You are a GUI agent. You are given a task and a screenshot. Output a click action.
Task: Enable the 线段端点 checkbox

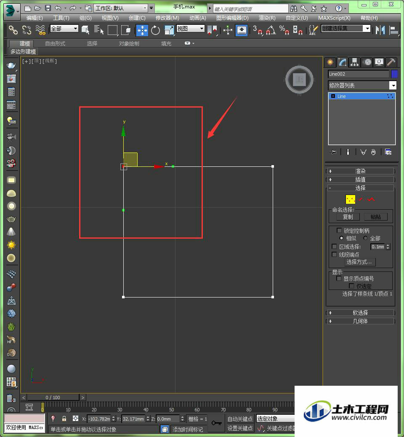[334, 254]
